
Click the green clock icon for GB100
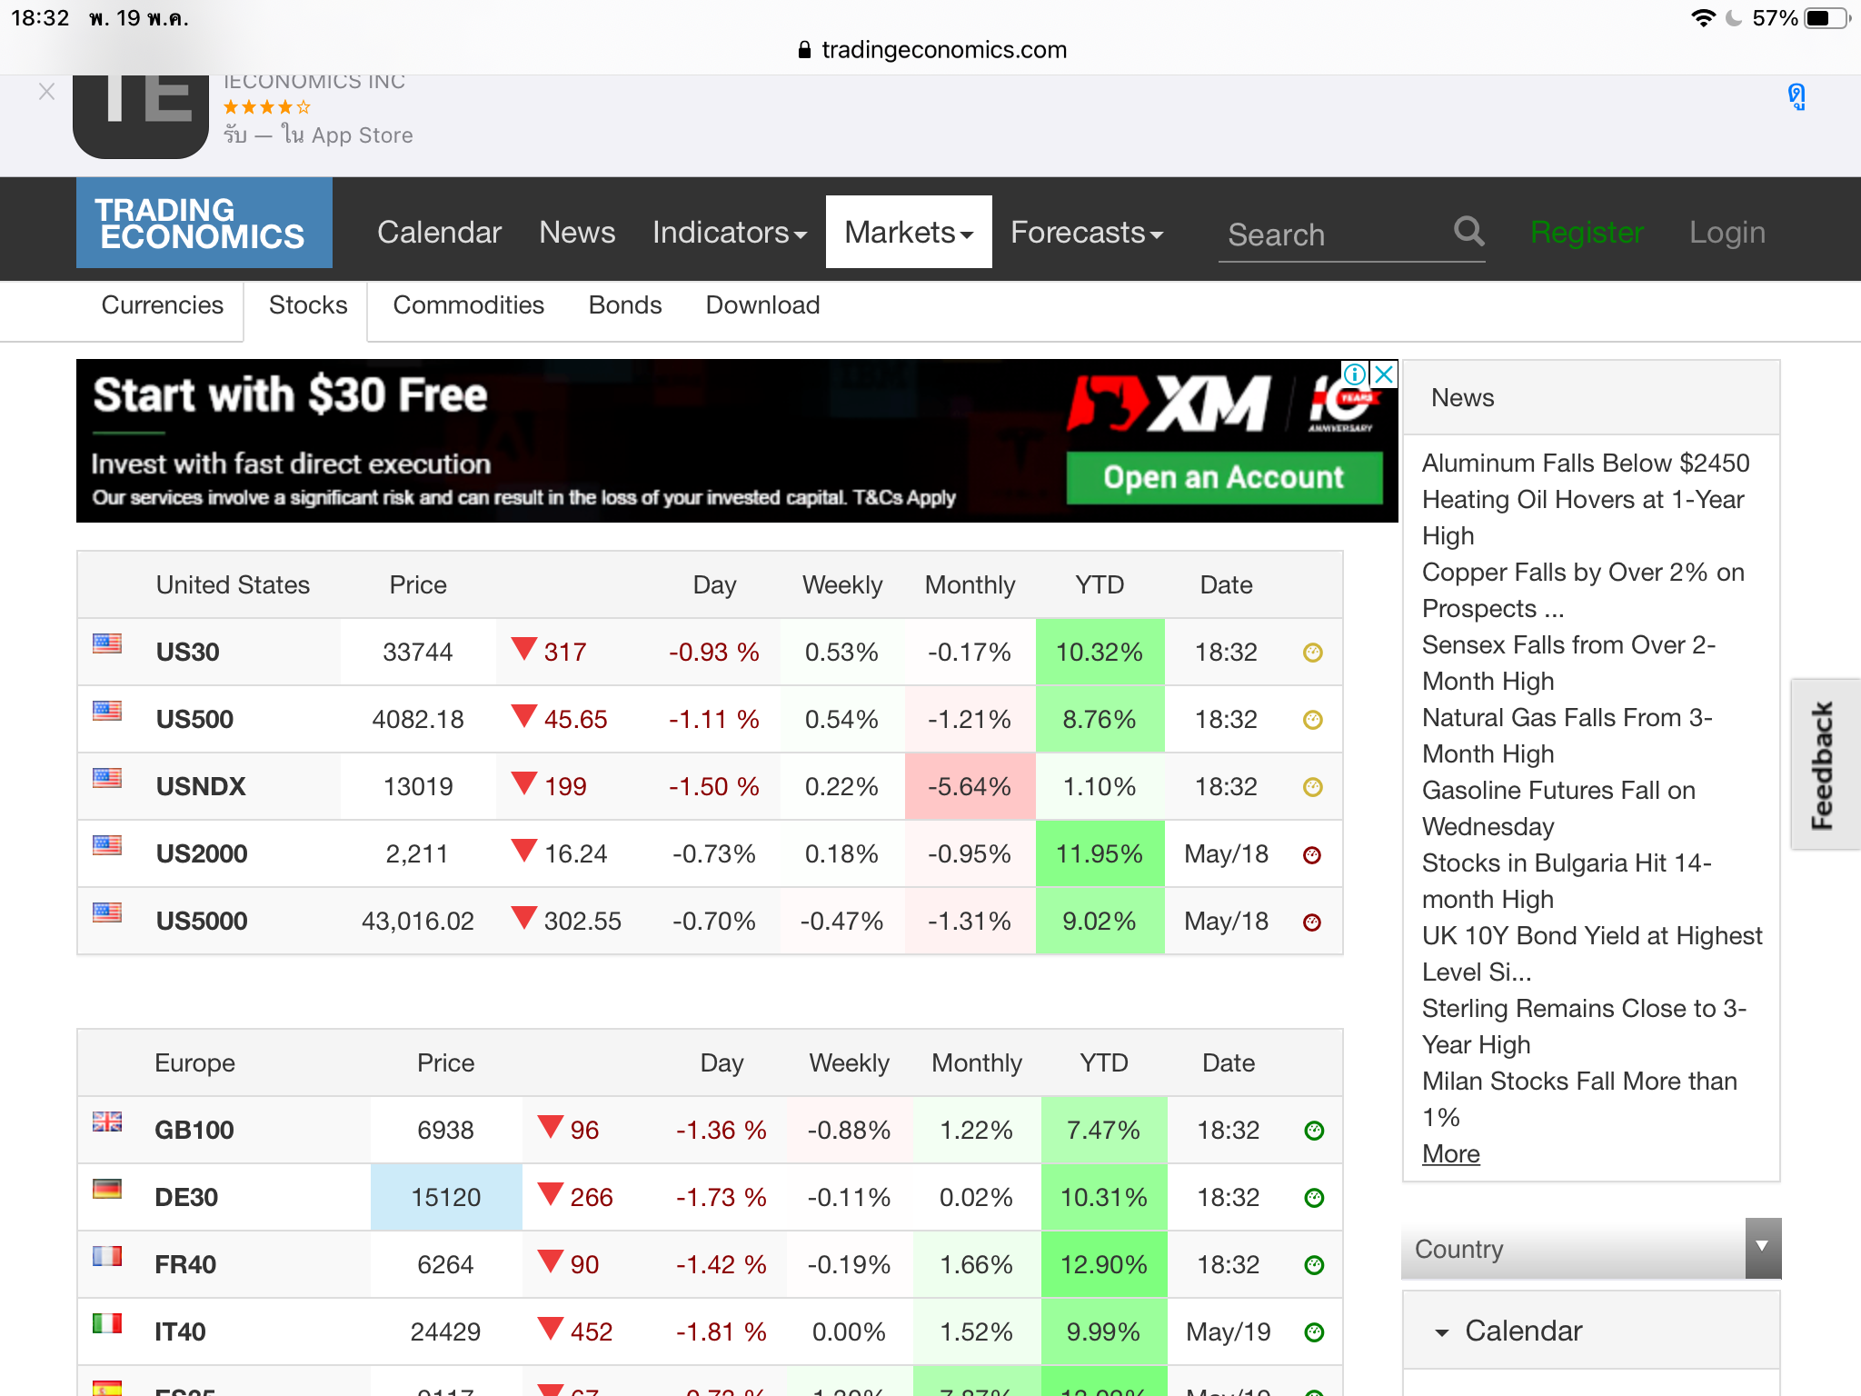[1314, 1131]
